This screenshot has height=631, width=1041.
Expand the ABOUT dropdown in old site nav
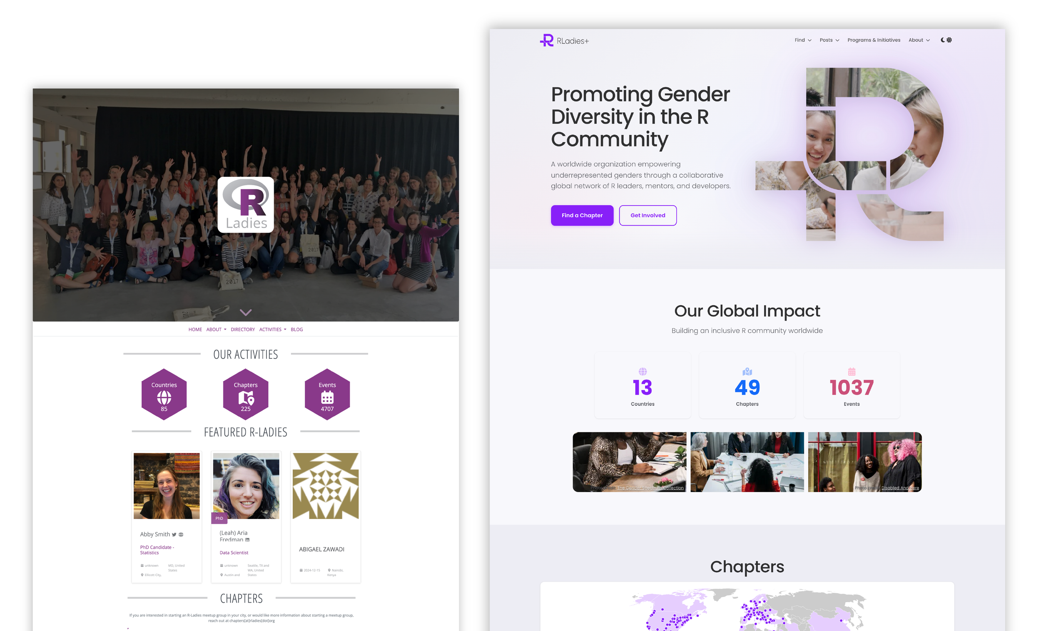[216, 329]
